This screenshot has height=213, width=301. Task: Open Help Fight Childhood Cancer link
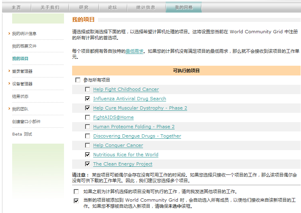tap(126, 89)
